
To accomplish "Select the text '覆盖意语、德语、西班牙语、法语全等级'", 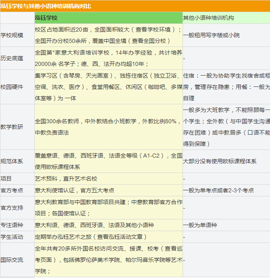I will coord(86,156).
